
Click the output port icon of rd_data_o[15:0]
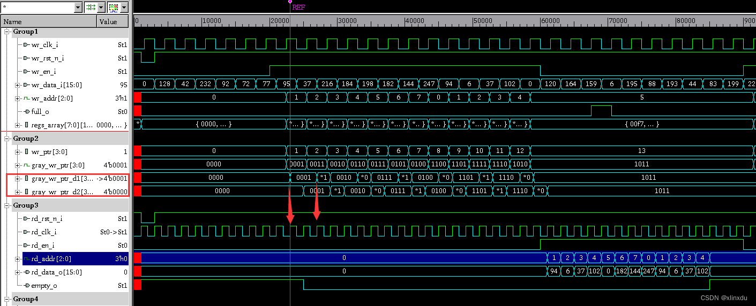tap(26, 272)
